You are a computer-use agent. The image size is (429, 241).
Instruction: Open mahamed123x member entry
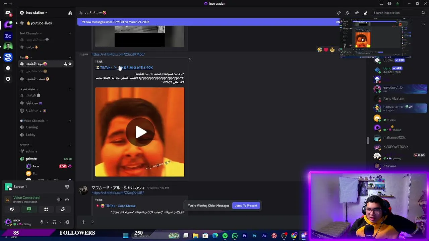(400, 137)
